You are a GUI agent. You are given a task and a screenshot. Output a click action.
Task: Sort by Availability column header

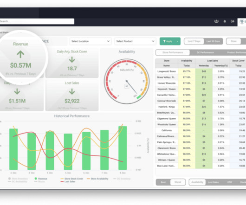187,61
